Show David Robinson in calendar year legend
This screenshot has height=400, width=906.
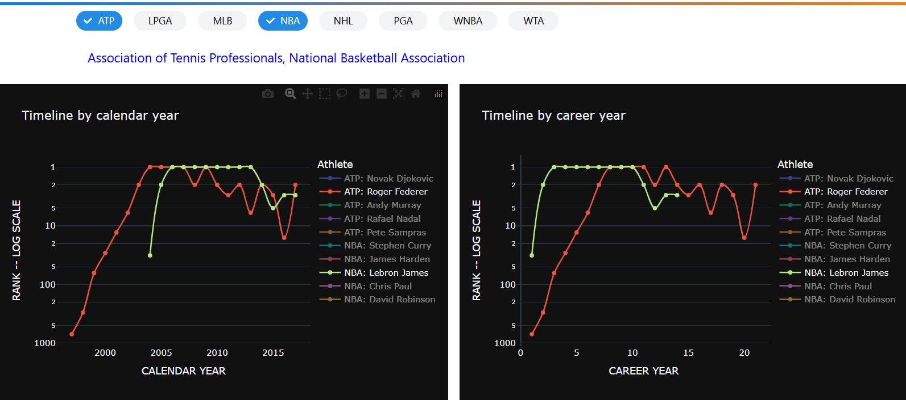(377, 300)
